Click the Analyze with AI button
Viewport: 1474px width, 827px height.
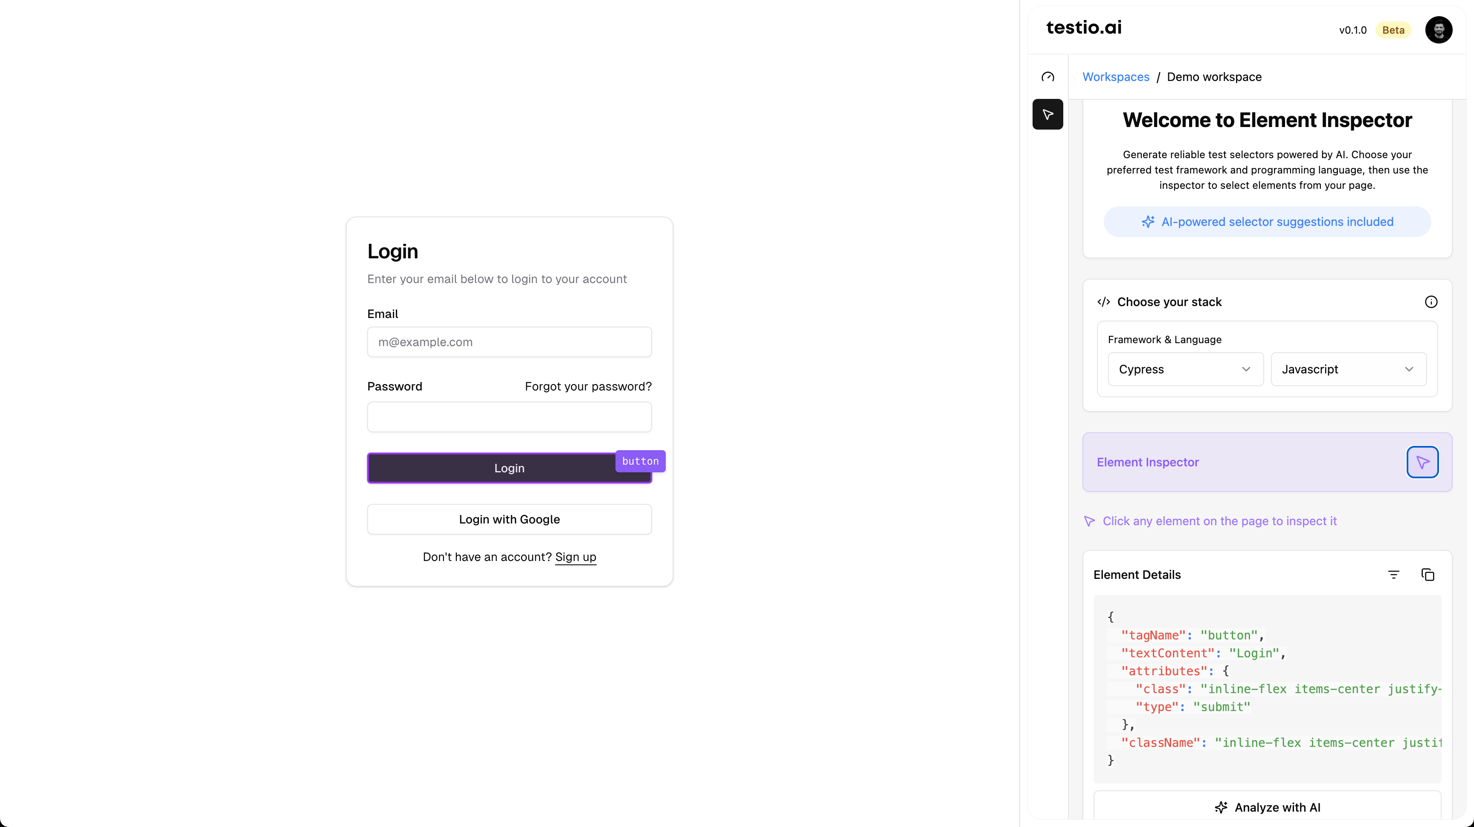(1268, 807)
